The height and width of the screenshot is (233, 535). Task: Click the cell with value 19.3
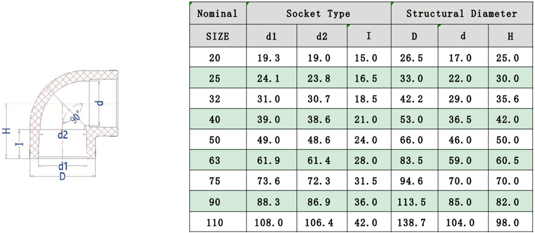pyautogui.click(x=271, y=58)
